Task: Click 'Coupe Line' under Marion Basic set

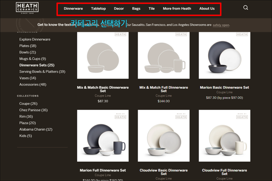Action: click(224, 92)
